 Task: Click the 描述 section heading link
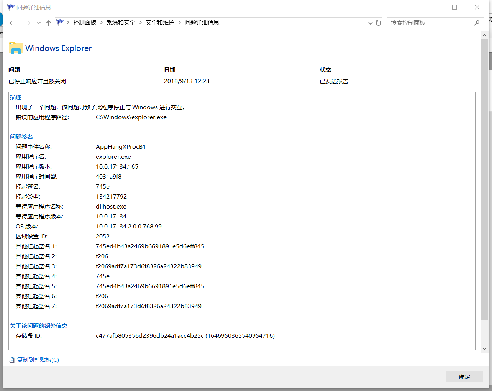click(16, 97)
